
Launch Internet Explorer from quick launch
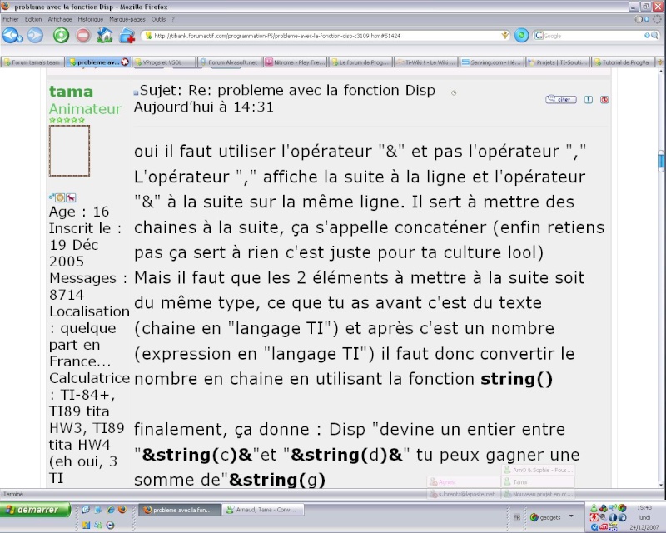click(x=111, y=509)
